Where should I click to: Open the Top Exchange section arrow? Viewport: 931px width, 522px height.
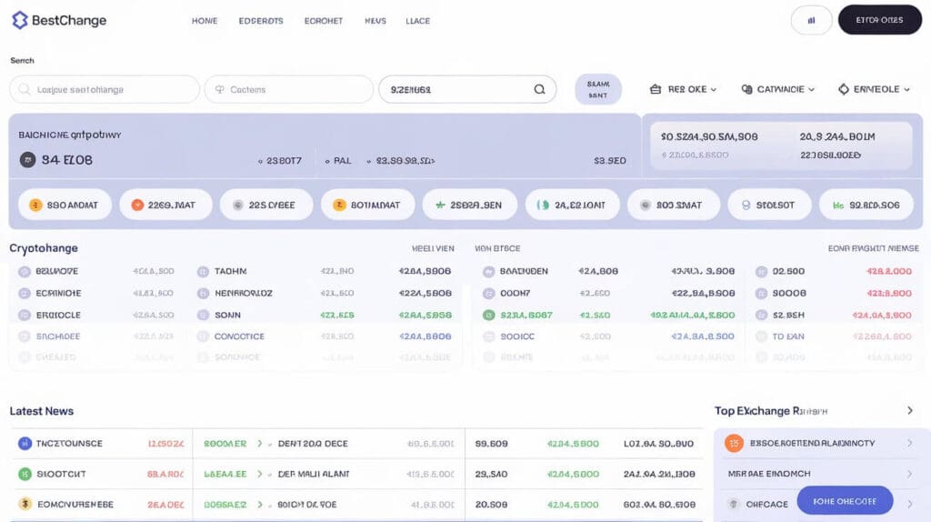pyautogui.click(x=909, y=410)
